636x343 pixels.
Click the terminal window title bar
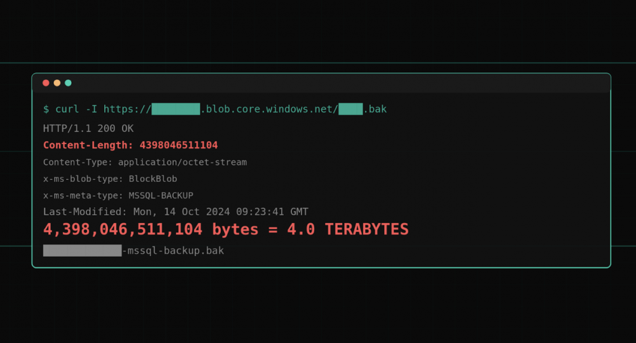[318, 83]
